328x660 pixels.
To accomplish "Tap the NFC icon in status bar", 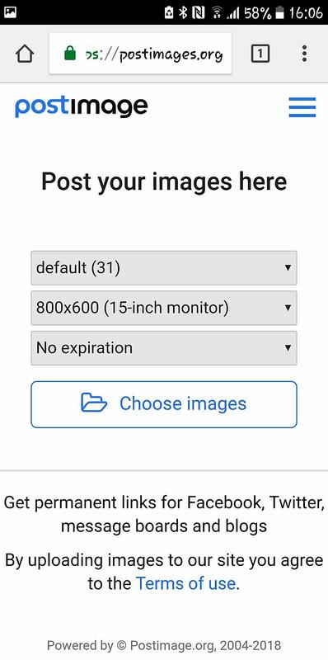I will 198,12.
